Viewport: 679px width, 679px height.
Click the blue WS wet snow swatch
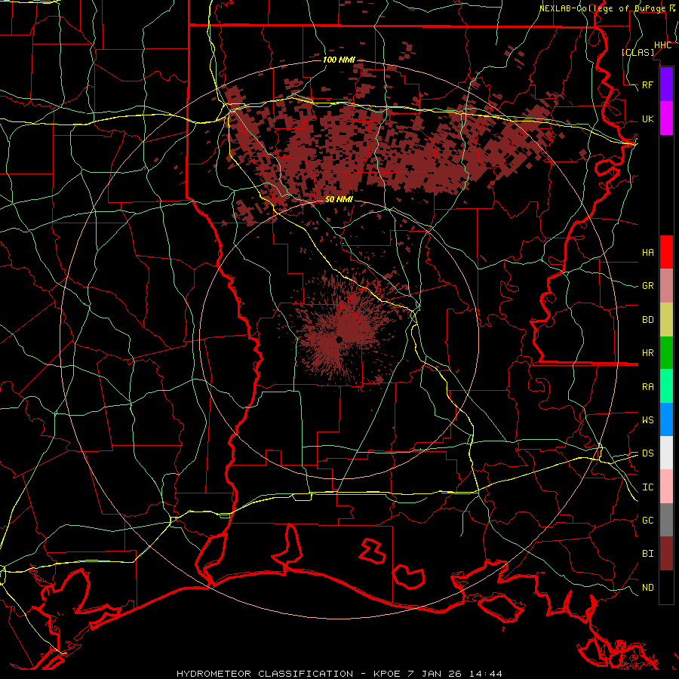666,419
